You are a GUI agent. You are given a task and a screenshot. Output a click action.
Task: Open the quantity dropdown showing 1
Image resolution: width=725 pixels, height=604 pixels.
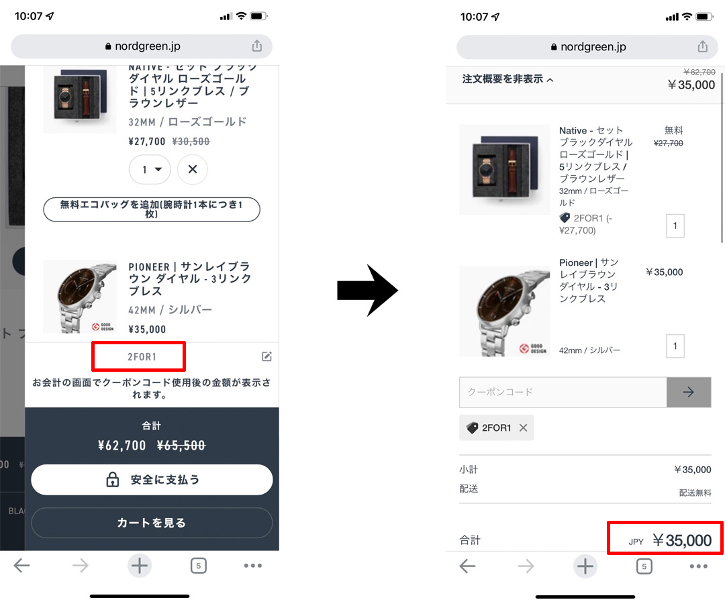click(150, 169)
